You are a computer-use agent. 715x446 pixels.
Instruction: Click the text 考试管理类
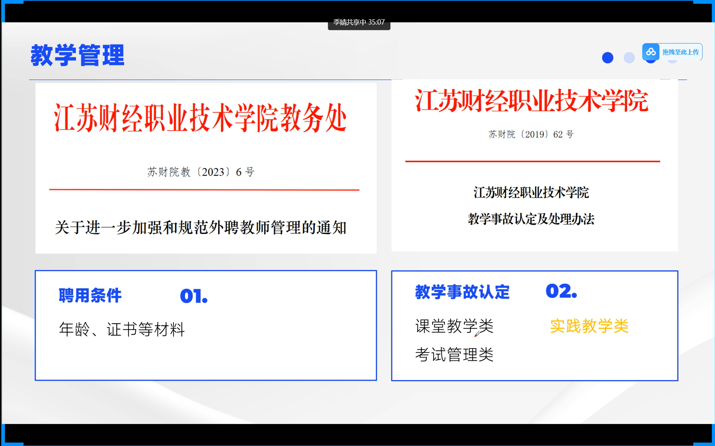click(454, 355)
